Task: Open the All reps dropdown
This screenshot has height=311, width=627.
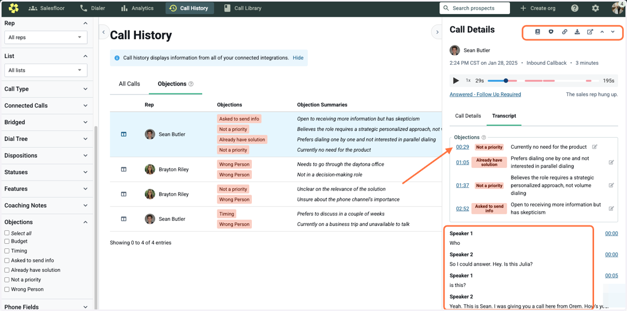Action: 46,38
